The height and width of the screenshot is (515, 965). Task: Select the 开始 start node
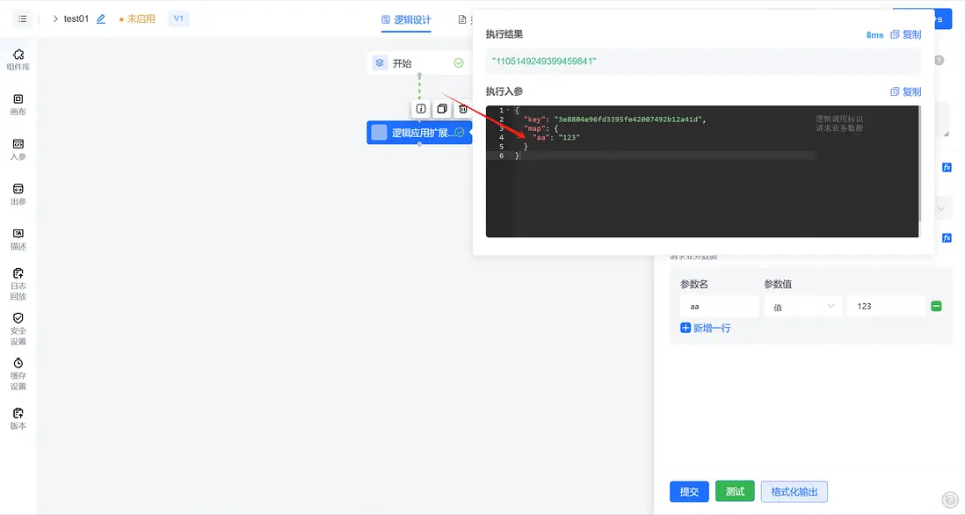[418, 62]
